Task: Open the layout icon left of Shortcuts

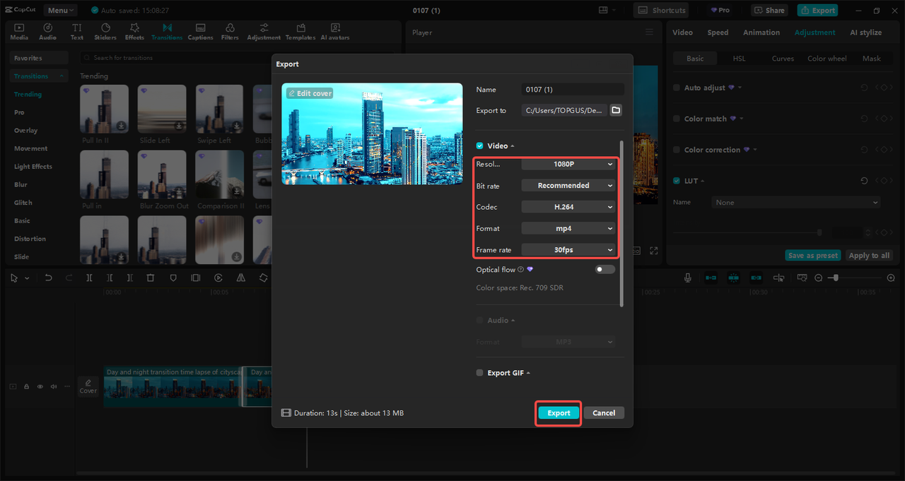Action: 603,10
